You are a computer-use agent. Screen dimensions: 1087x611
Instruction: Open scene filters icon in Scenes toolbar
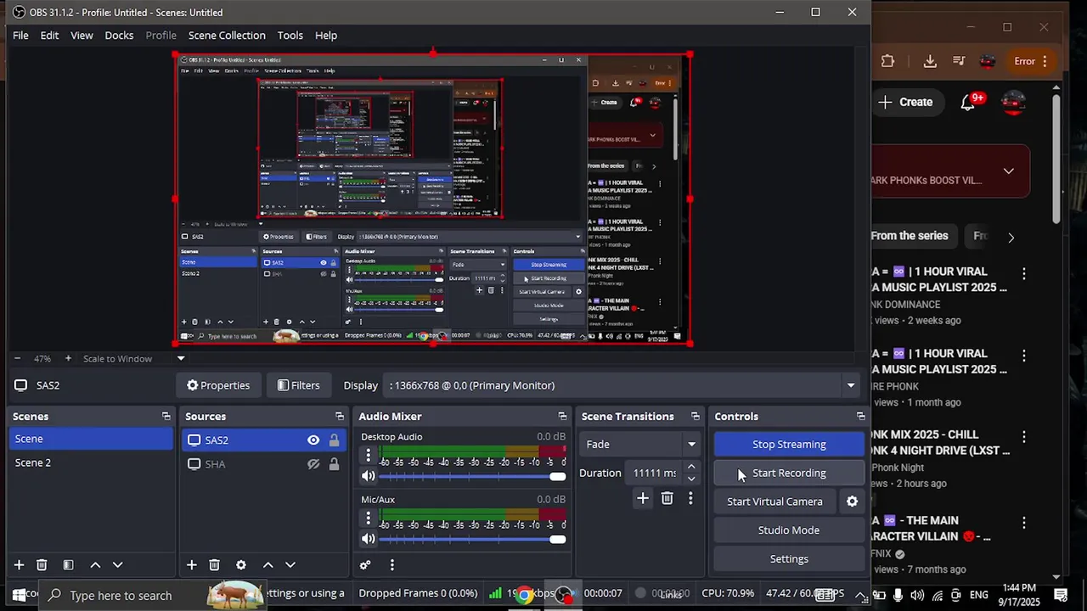(x=68, y=565)
